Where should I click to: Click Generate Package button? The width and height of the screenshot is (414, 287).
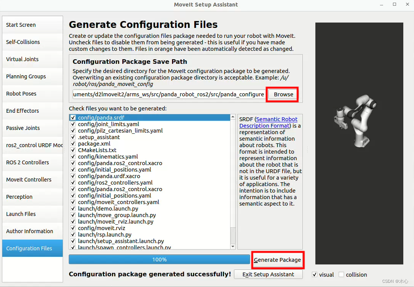tap(277, 260)
